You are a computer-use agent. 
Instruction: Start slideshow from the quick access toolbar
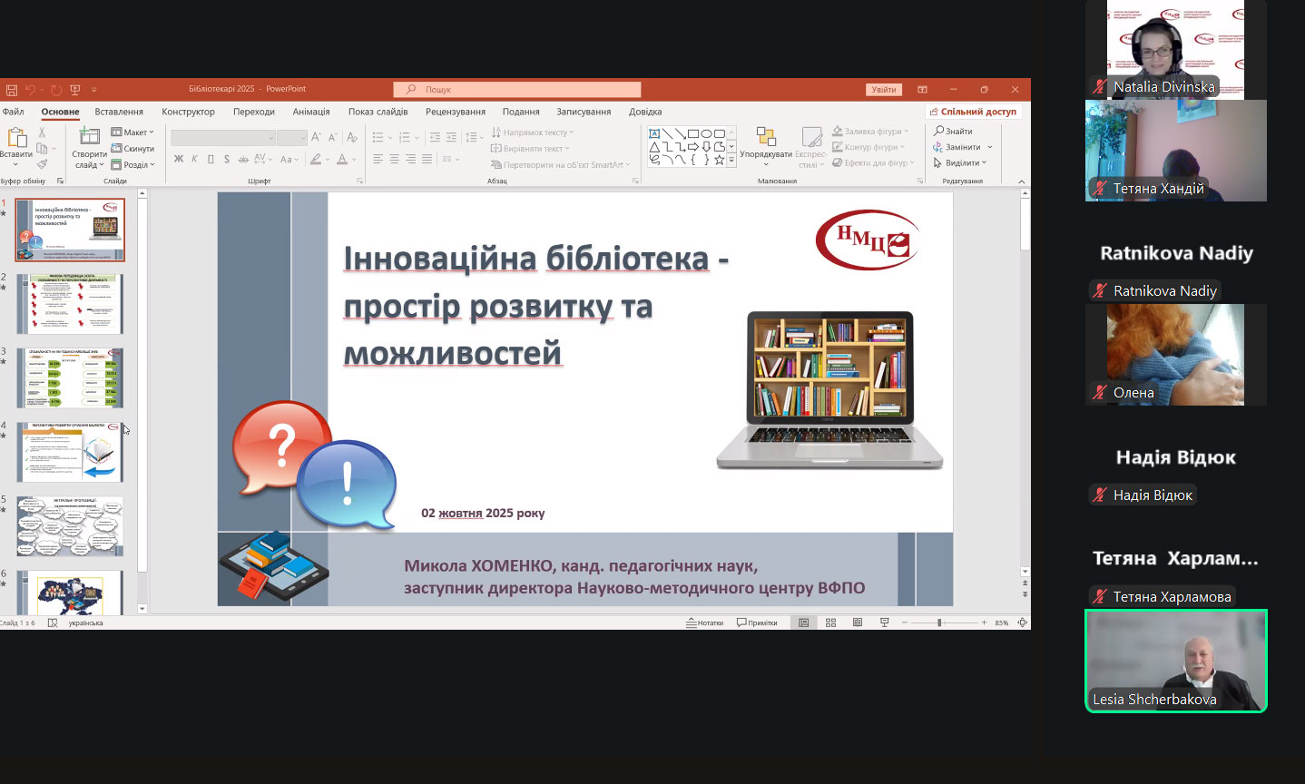pyautogui.click(x=75, y=90)
